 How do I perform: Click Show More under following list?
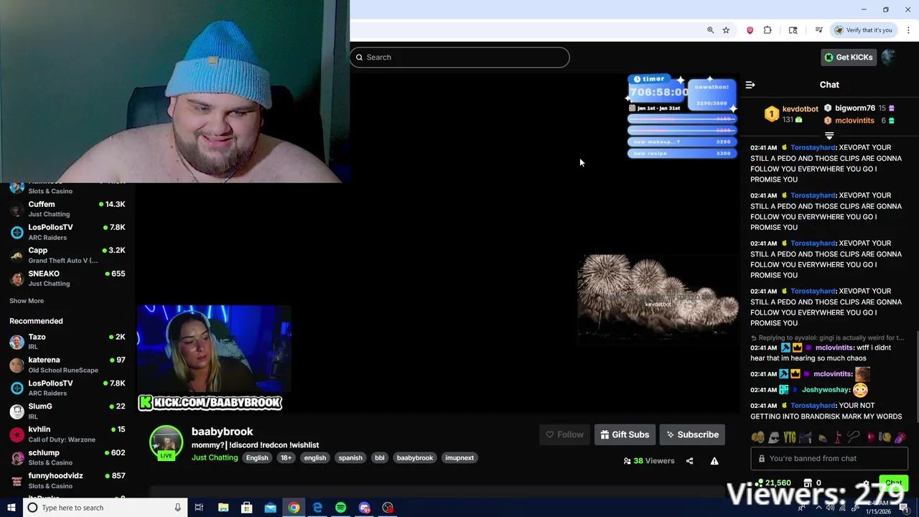[27, 301]
